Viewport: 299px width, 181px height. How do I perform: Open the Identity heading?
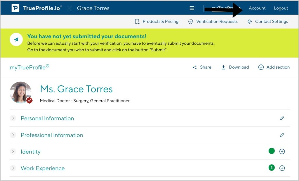click(30, 152)
